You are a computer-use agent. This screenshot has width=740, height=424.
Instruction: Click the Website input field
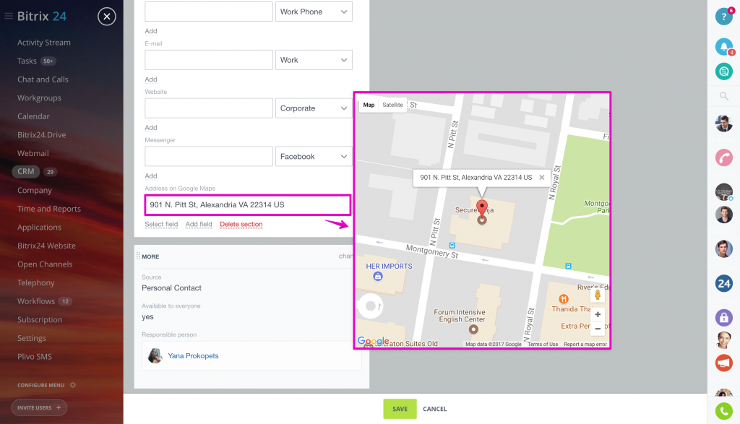point(209,108)
